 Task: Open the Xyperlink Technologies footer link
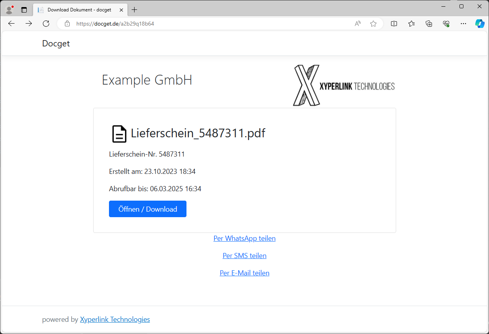[115, 319]
